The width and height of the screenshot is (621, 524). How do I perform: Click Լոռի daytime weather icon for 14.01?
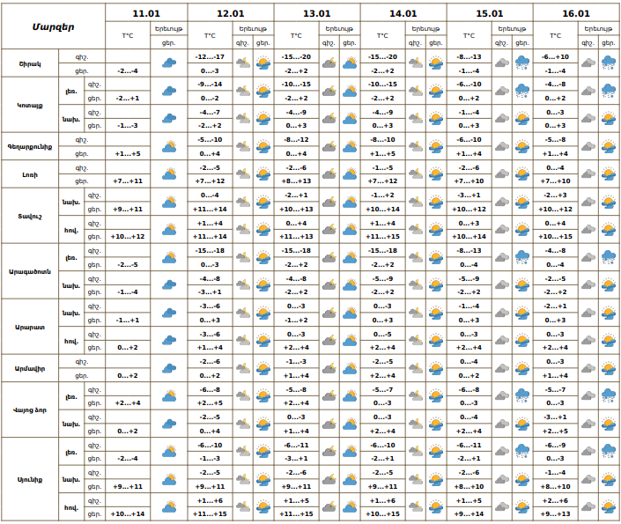click(x=436, y=174)
